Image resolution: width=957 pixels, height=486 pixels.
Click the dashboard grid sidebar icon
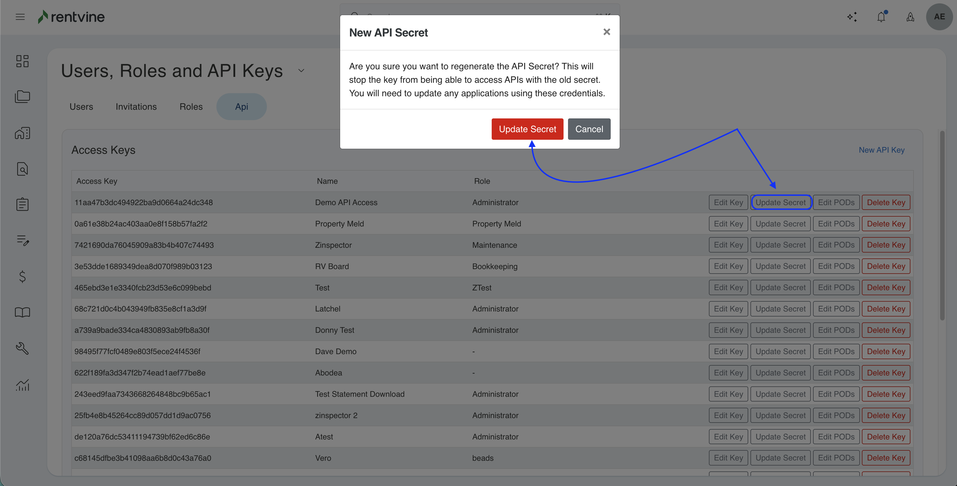[x=22, y=61]
